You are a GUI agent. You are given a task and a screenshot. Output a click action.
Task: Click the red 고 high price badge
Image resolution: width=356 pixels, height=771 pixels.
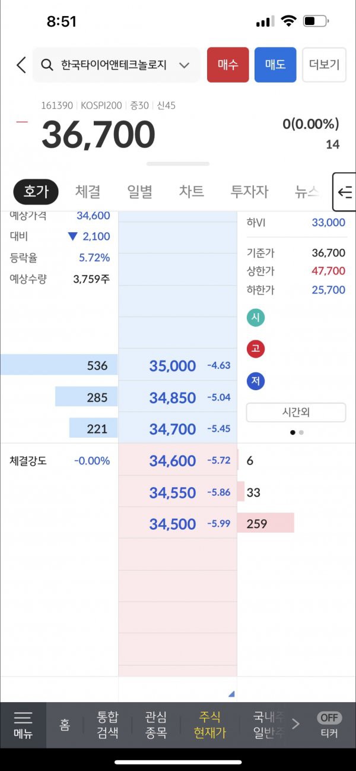pos(255,349)
